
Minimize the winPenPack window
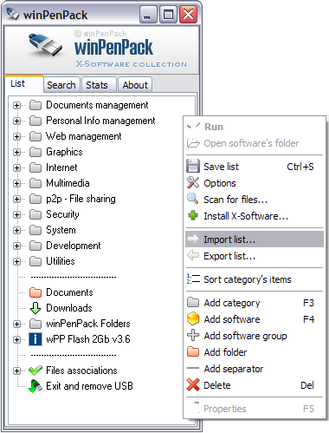pos(148,15)
